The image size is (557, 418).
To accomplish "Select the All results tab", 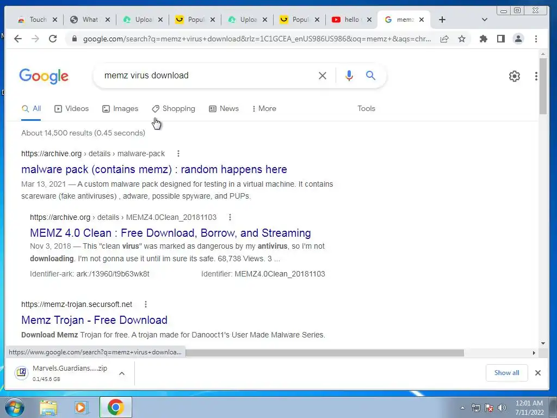I will 31,108.
